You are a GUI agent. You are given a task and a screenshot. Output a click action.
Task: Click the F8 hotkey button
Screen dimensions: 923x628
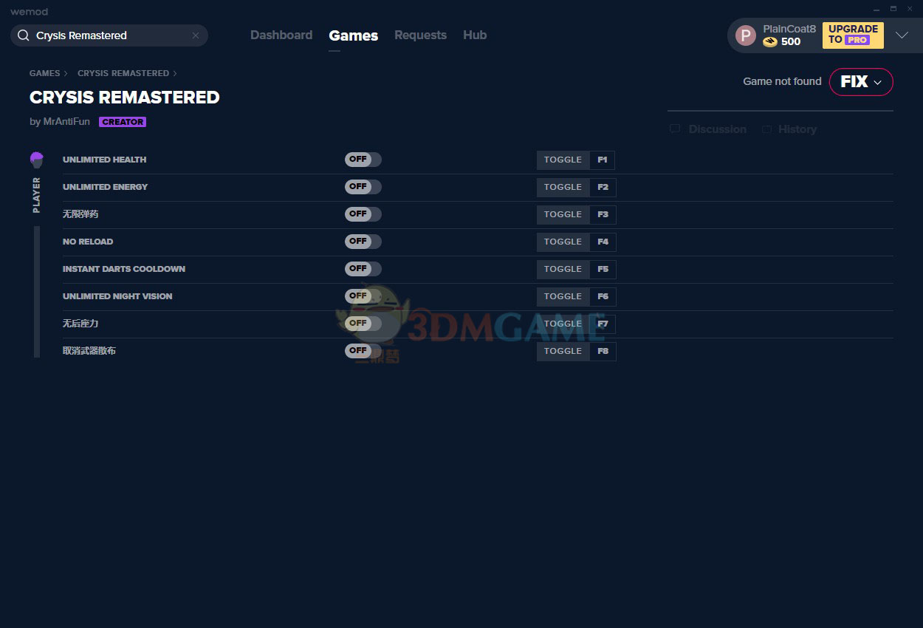click(603, 351)
